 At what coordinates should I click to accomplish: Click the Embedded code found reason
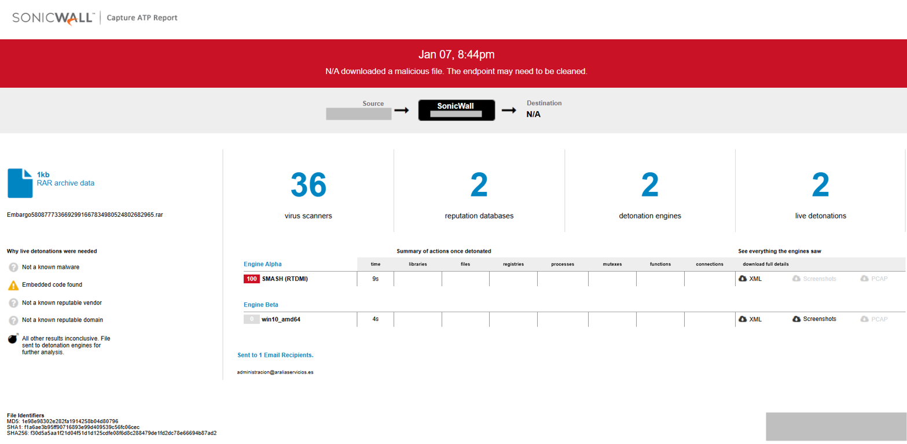(52, 285)
